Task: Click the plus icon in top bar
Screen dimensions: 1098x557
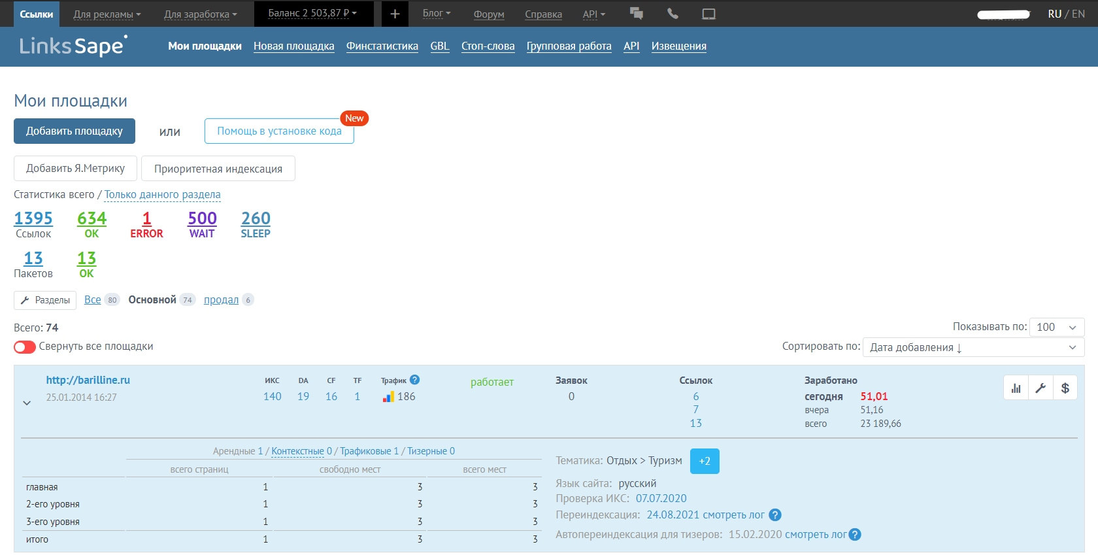Action: click(x=395, y=14)
